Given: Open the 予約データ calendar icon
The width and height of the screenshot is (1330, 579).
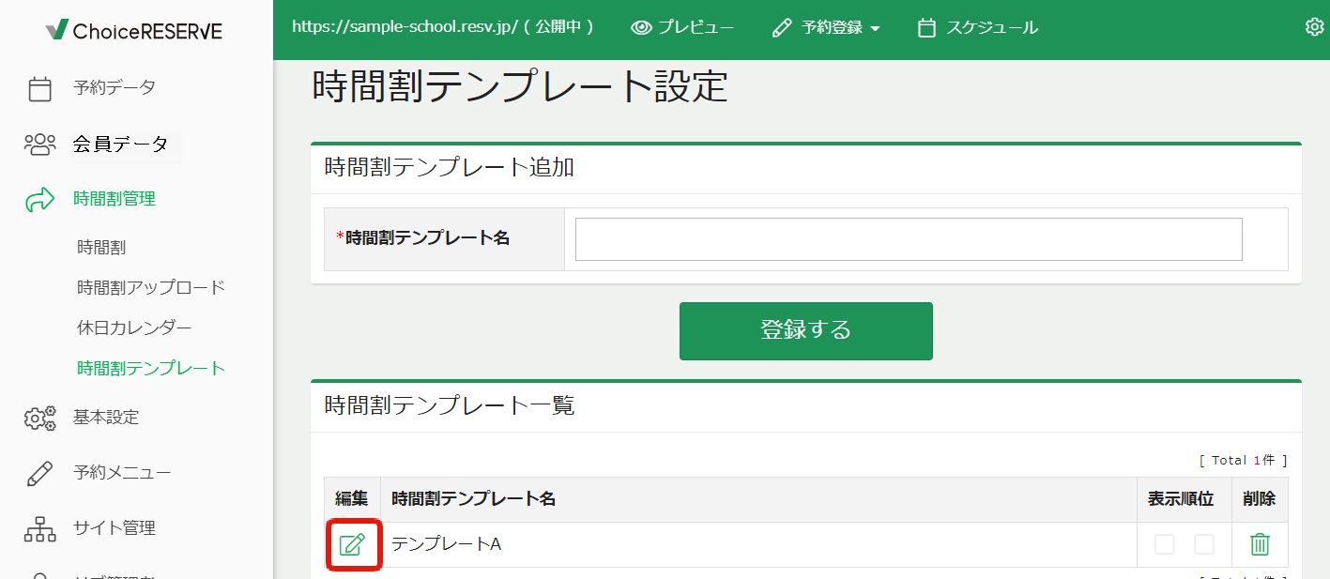Looking at the screenshot, I should click(39, 88).
